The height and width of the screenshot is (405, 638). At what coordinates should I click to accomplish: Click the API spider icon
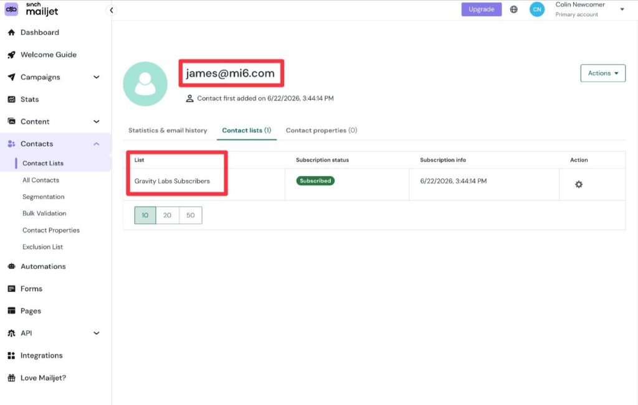pos(11,333)
